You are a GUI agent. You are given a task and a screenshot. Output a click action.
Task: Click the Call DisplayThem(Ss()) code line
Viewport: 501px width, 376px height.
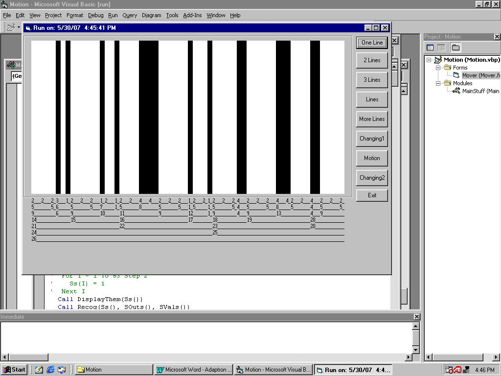point(100,299)
